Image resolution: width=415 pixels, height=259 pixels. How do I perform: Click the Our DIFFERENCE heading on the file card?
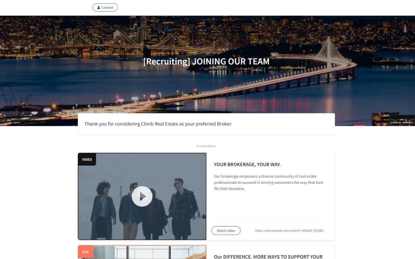pos(268,256)
